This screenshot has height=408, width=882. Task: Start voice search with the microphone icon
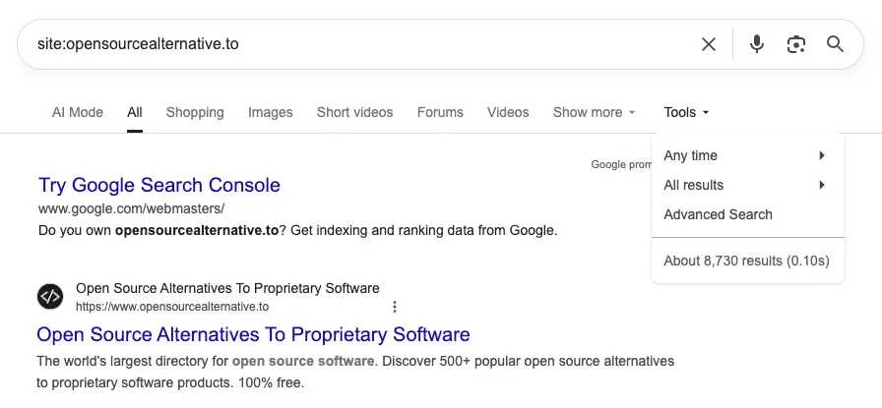click(x=757, y=44)
